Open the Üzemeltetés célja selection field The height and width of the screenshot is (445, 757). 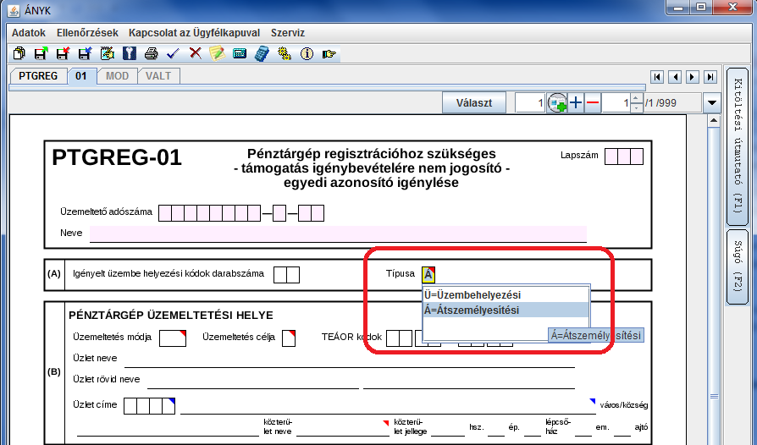[289, 338]
